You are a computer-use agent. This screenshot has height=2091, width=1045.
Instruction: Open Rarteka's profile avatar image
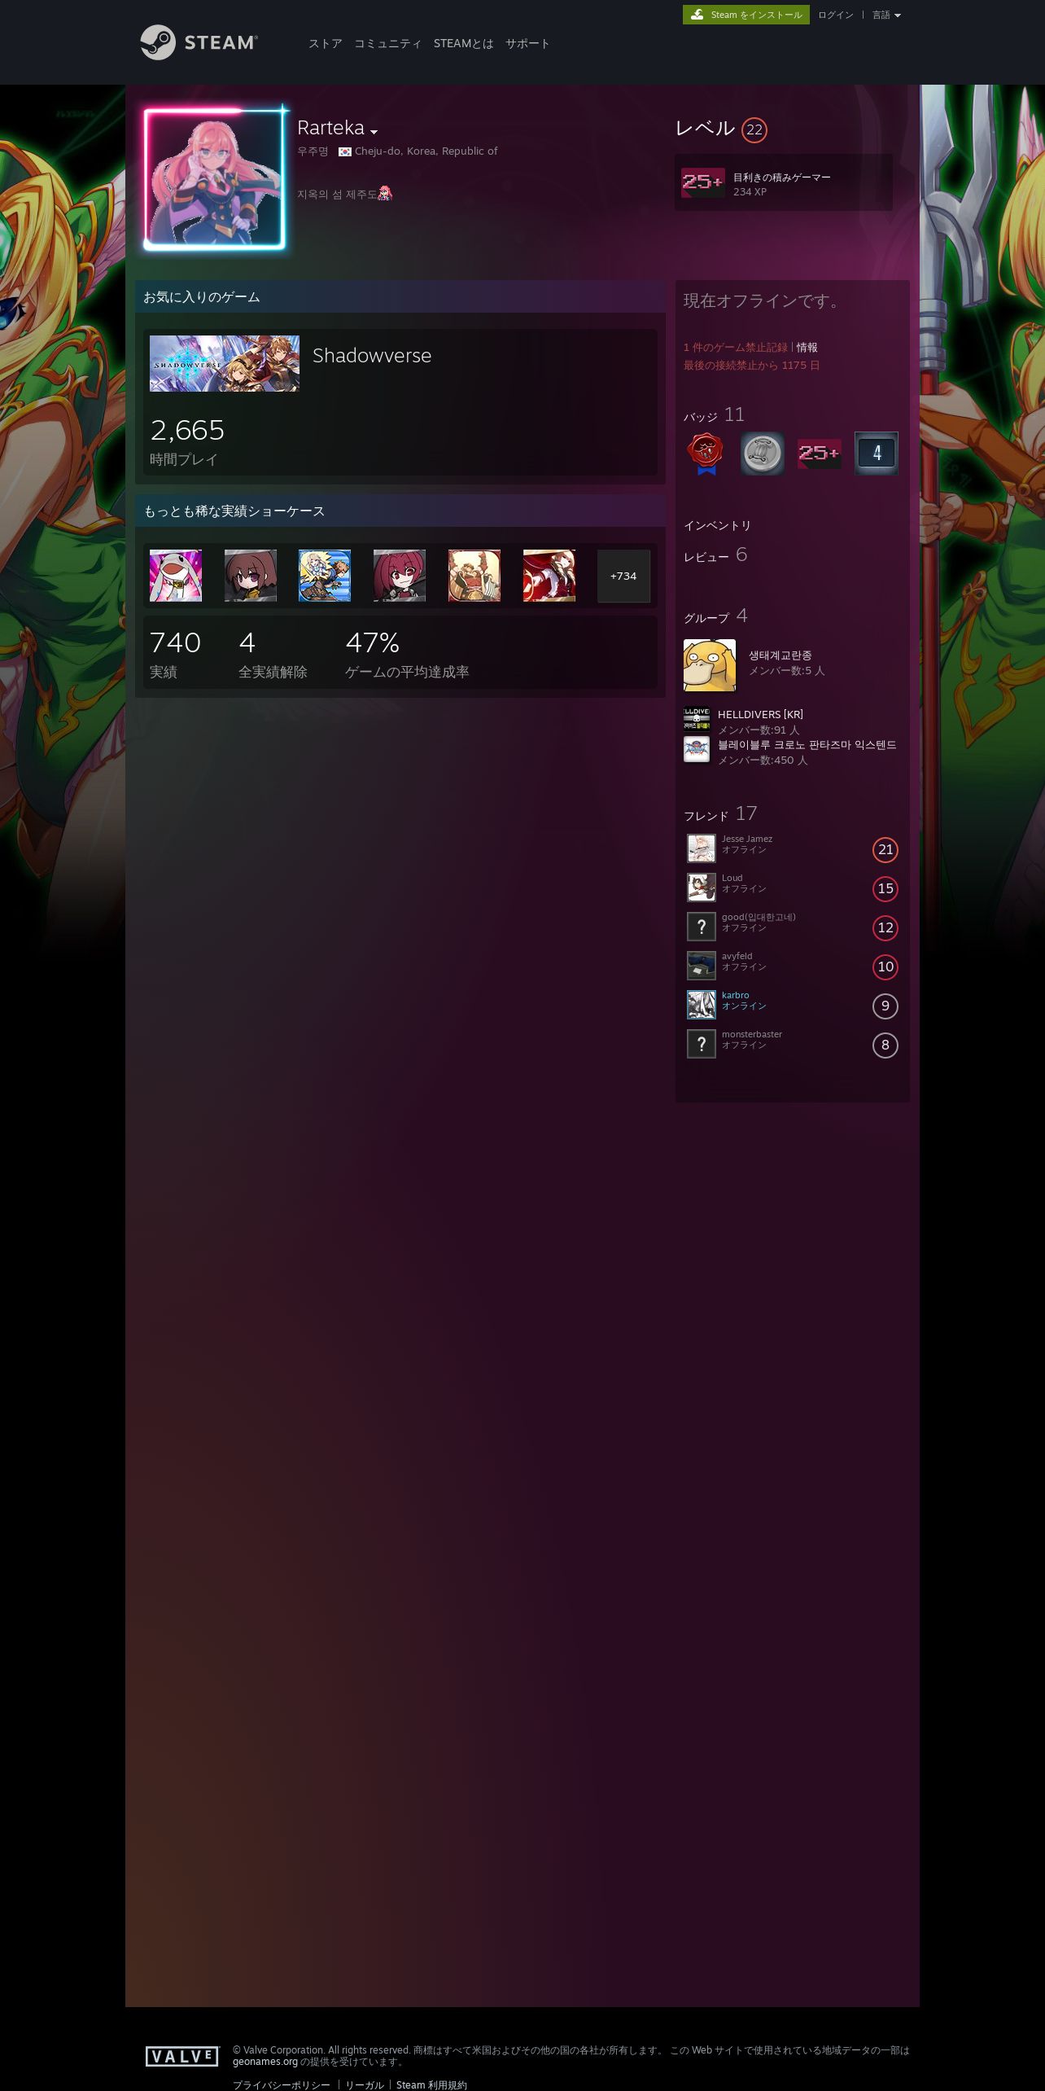pyautogui.click(x=215, y=178)
